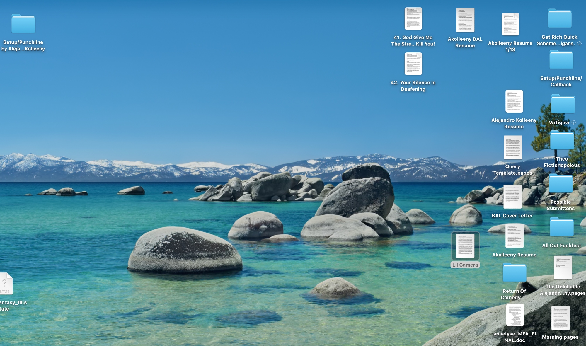Select the Lil Camera document
Screen dimensions: 586x346
coord(465,246)
